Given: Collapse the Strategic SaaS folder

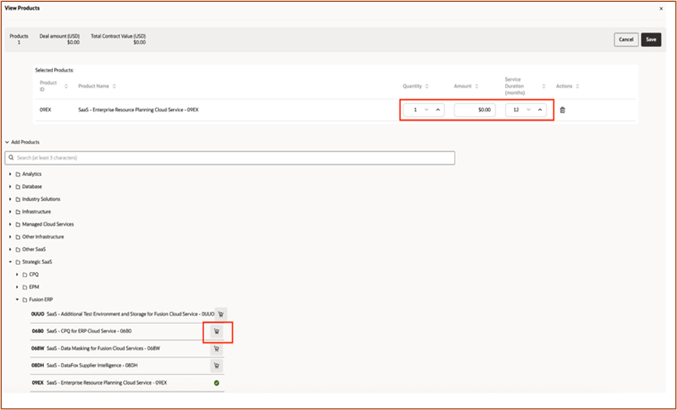Looking at the screenshot, I should coord(10,262).
